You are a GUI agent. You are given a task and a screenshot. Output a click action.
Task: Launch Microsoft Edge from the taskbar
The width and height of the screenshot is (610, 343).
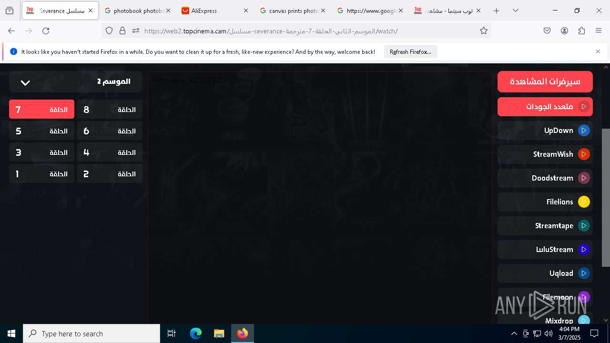pos(196,333)
